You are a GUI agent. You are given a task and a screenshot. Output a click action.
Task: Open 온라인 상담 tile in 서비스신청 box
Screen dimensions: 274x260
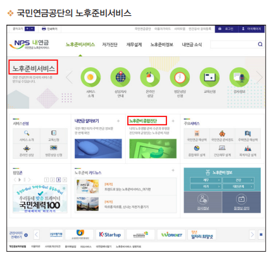pyautogui.click(x=27, y=151)
